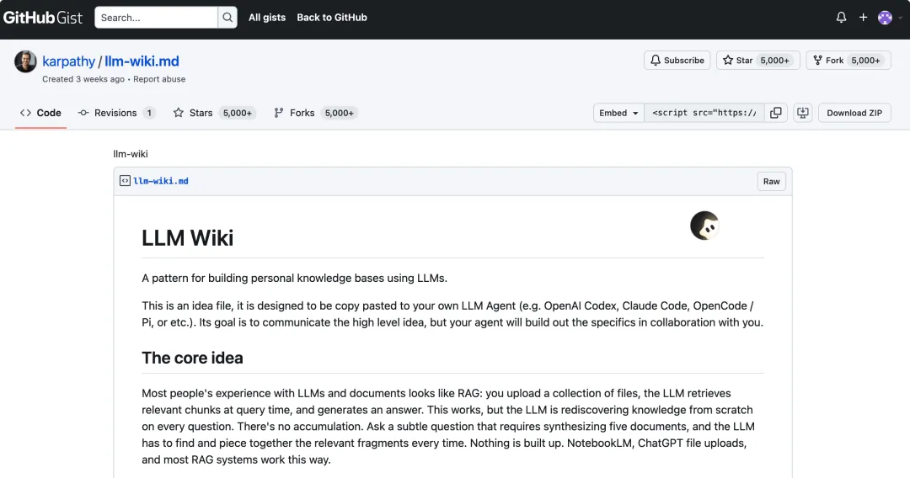Open the Stars tab

coord(201,113)
